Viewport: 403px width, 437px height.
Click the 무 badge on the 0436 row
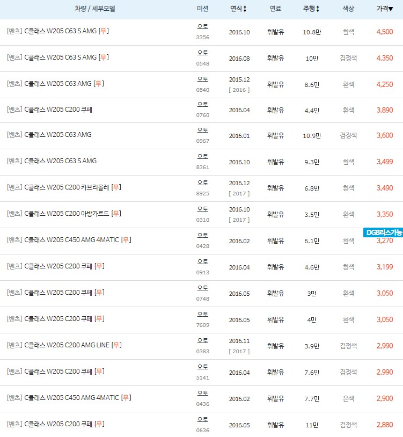pyautogui.click(x=126, y=397)
